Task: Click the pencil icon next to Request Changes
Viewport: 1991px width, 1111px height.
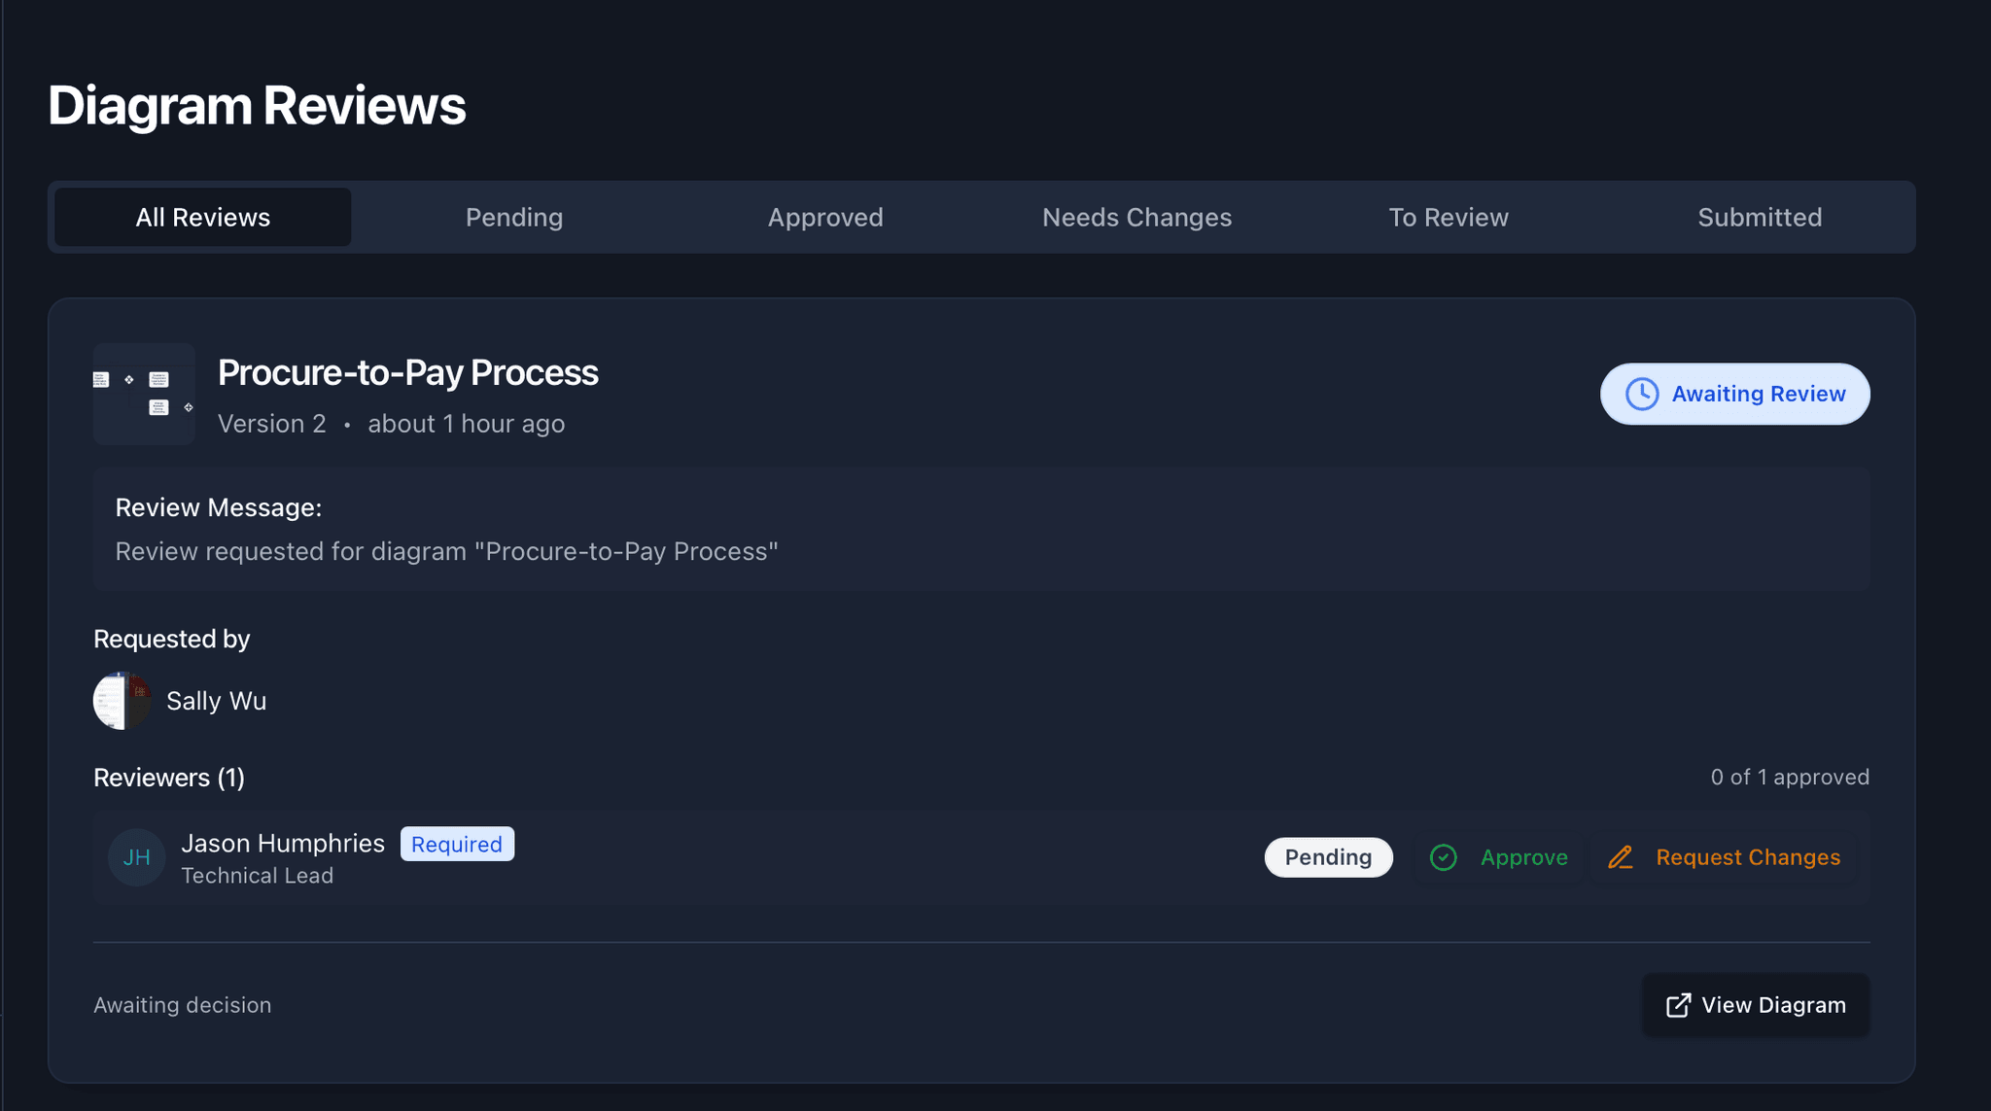Action: 1621,857
